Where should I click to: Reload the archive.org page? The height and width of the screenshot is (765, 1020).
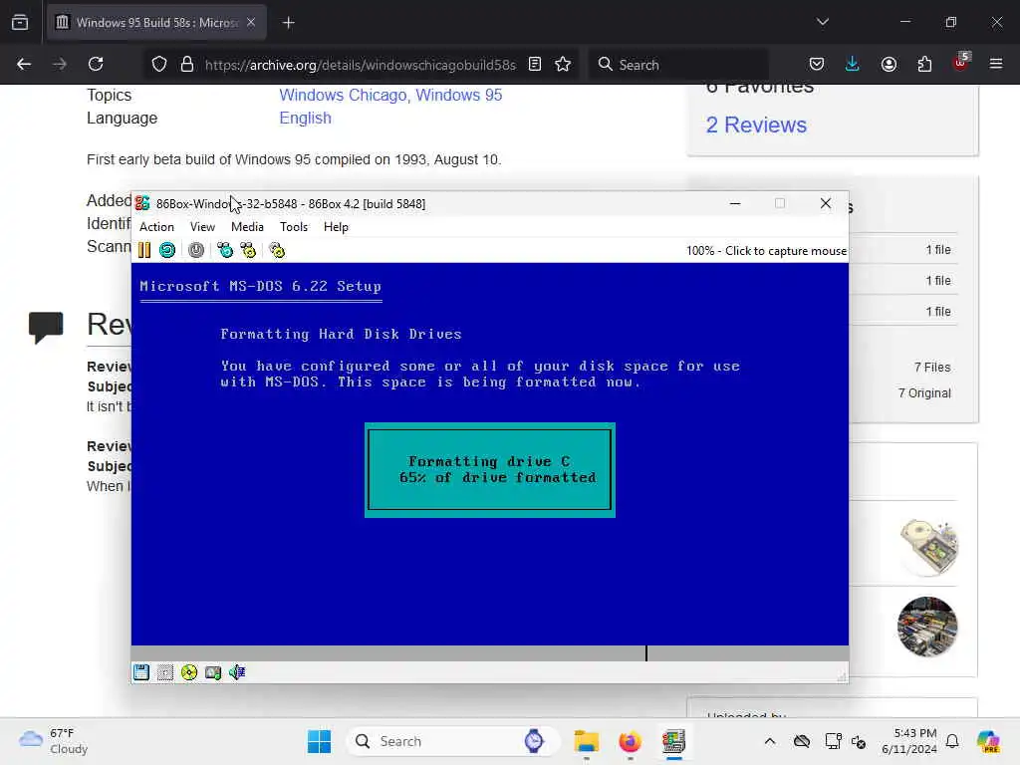pyautogui.click(x=96, y=65)
